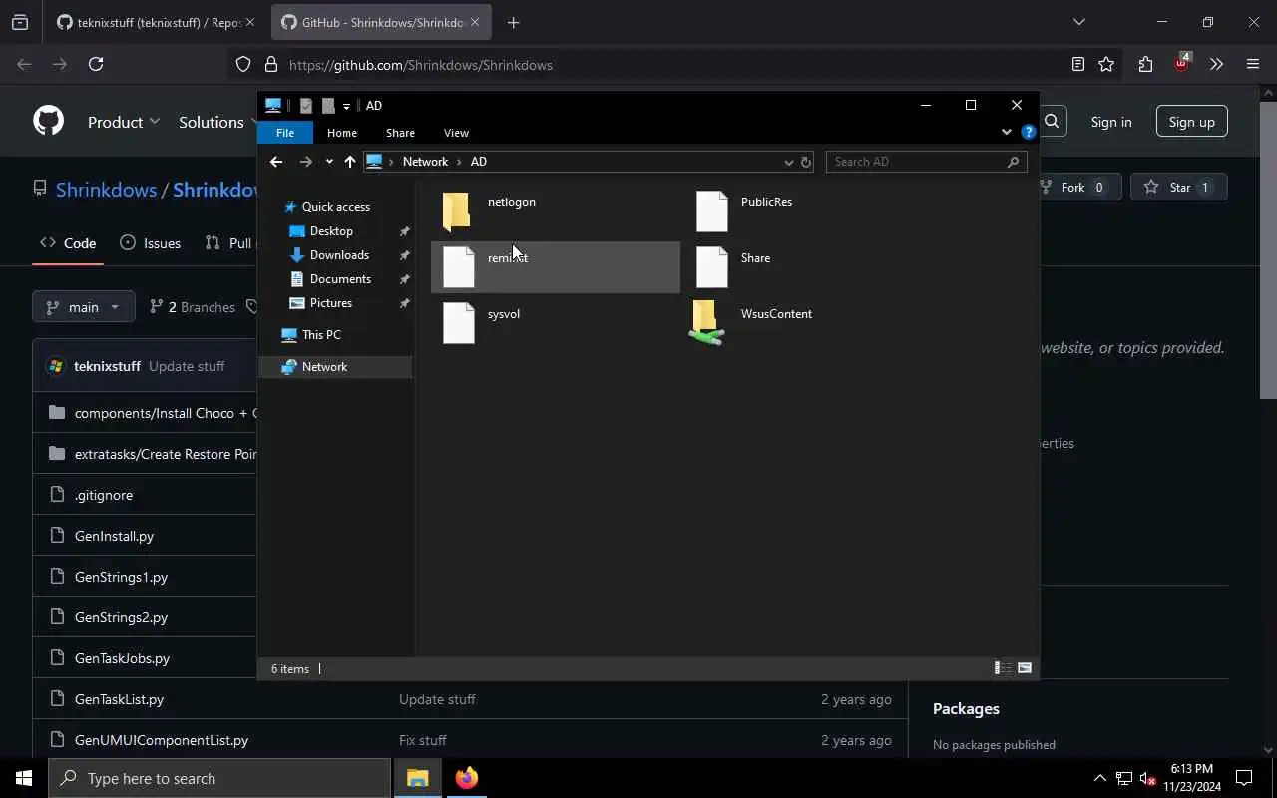Open Windows Start menu
The height and width of the screenshot is (798, 1277).
(x=24, y=778)
